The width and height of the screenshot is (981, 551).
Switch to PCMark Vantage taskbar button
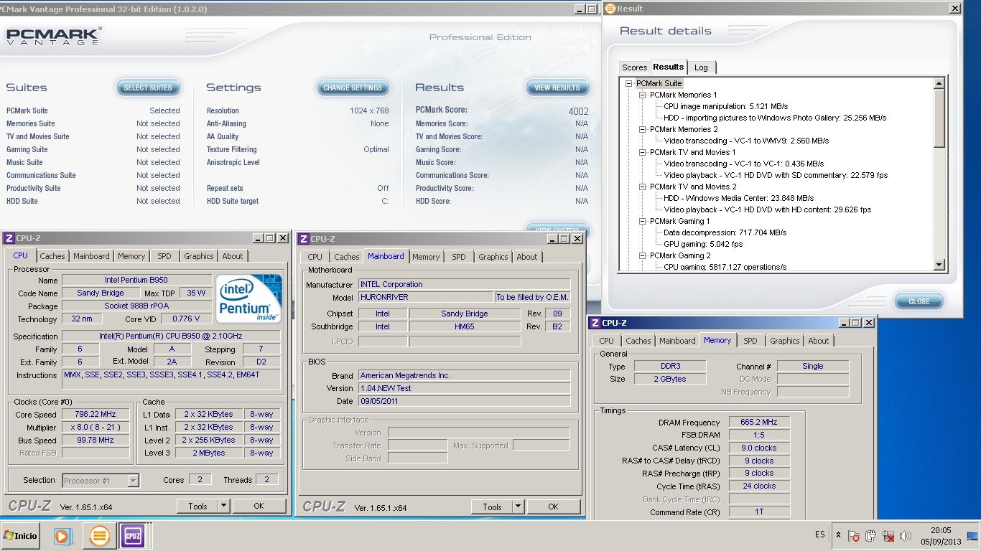tap(99, 536)
